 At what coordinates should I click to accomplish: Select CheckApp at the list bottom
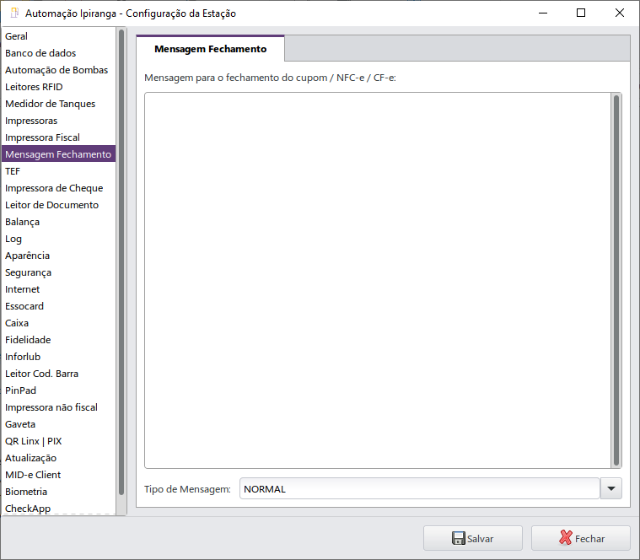[x=58, y=509]
